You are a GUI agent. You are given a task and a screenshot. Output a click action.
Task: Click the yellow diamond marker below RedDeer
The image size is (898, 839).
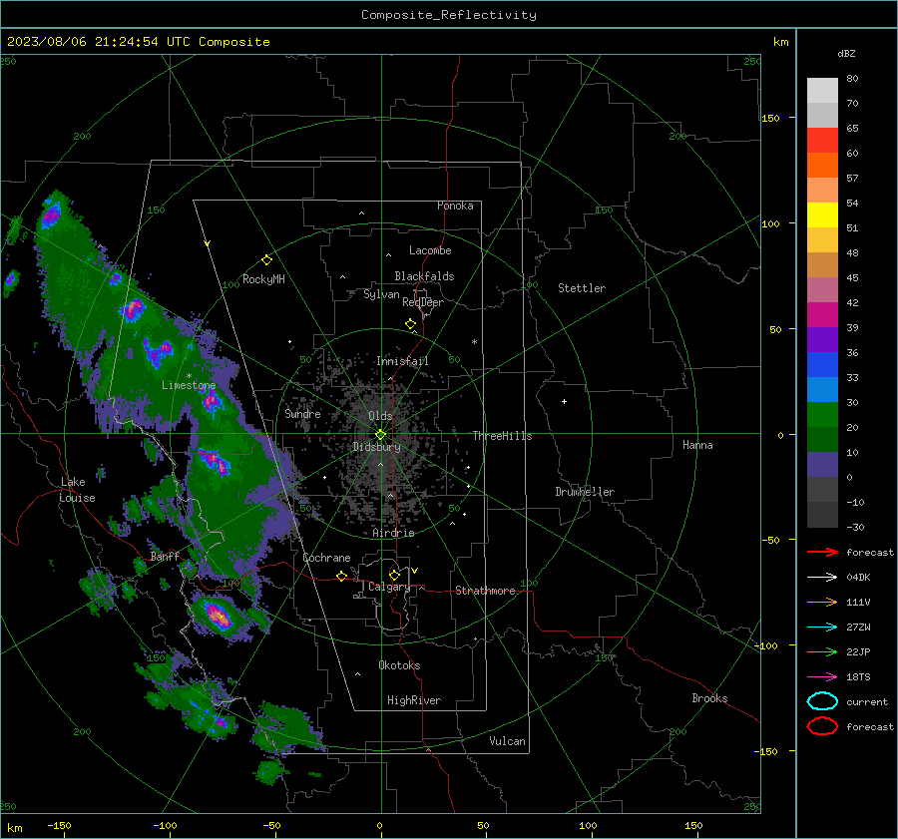coord(410,324)
